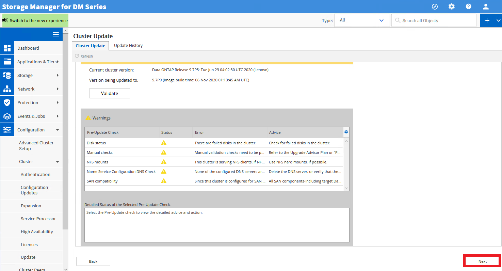Click the Events & Jobs layers icon
The height and width of the screenshot is (271, 502).
[x=7, y=116]
